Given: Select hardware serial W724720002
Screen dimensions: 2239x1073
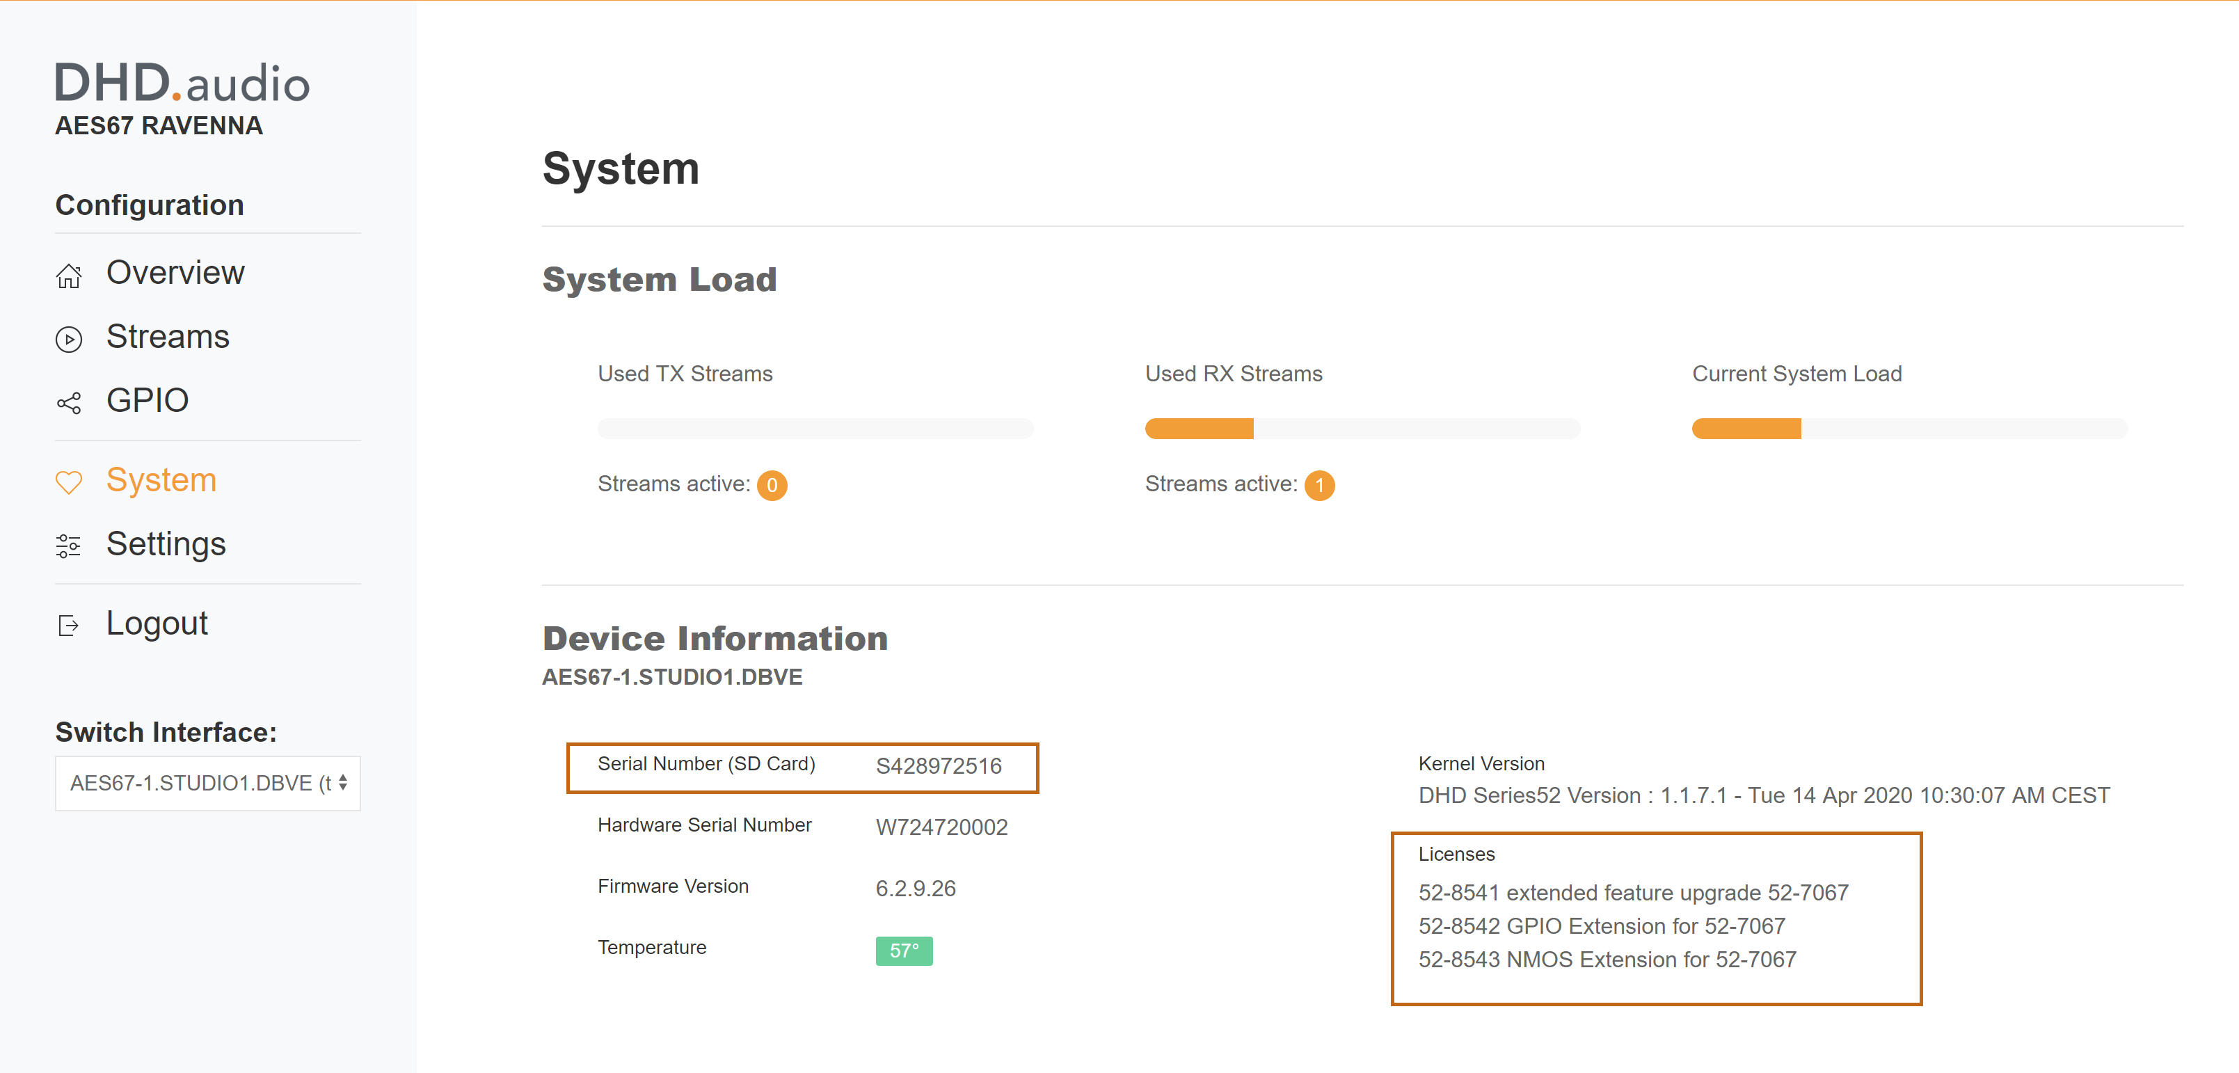Looking at the screenshot, I should click(x=941, y=827).
